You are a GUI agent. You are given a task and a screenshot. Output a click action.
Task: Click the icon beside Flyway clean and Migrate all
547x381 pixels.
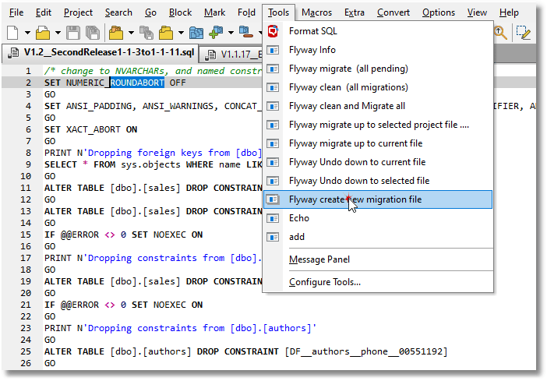(x=273, y=106)
